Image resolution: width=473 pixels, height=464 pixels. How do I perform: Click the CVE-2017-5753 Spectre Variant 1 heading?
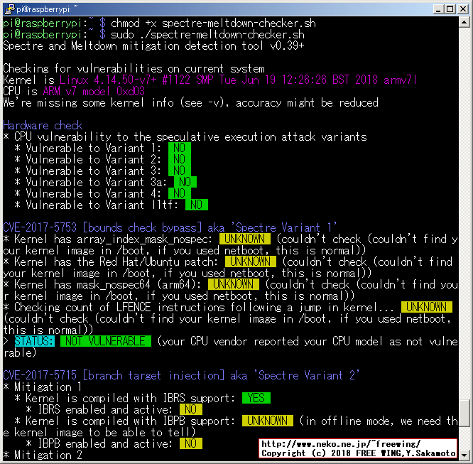(x=170, y=227)
